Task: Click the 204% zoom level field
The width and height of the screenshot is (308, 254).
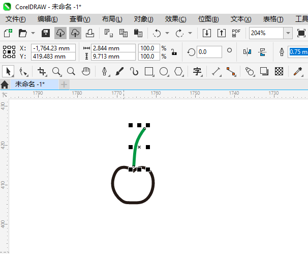Action: click(266, 33)
